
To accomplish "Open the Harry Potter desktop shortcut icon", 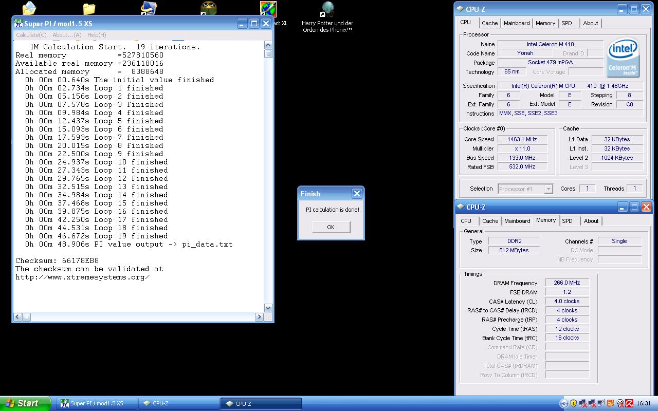I will [327, 9].
